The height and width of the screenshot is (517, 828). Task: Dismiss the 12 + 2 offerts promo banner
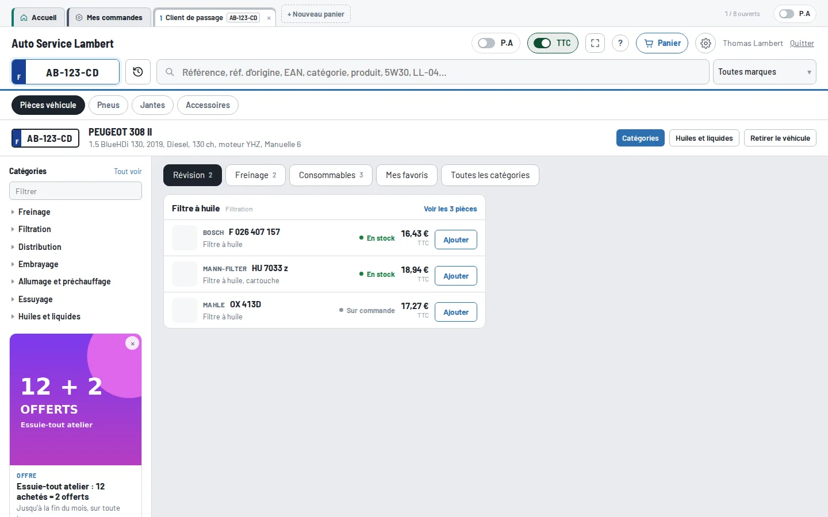pyautogui.click(x=132, y=344)
